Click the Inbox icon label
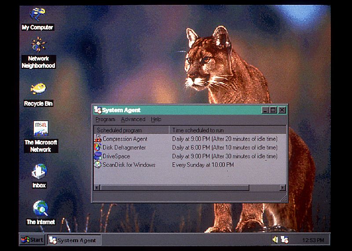 point(39,185)
